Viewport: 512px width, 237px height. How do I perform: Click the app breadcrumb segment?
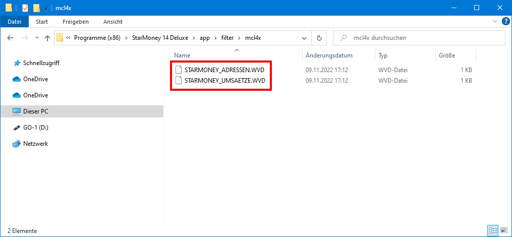pyautogui.click(x=204, y=38)
